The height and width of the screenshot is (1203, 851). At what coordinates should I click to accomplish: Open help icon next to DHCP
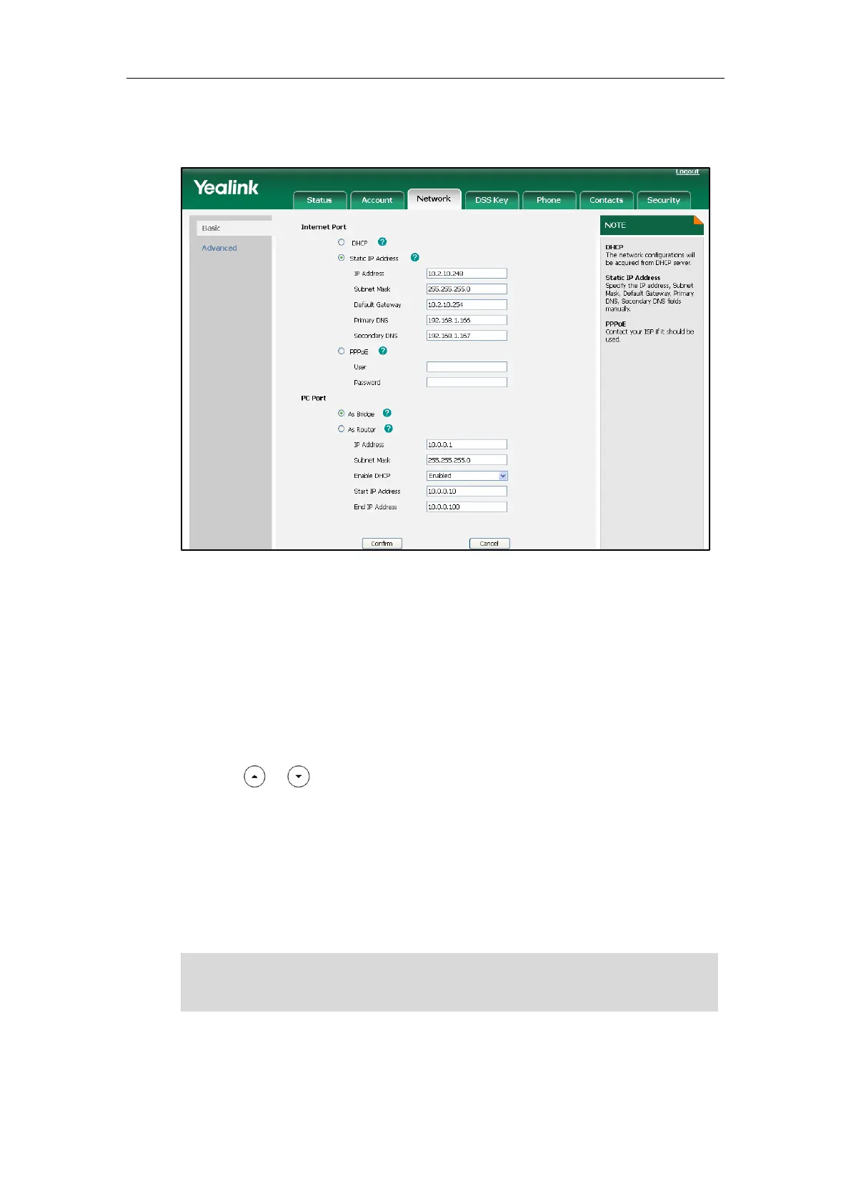click(382, 242)
